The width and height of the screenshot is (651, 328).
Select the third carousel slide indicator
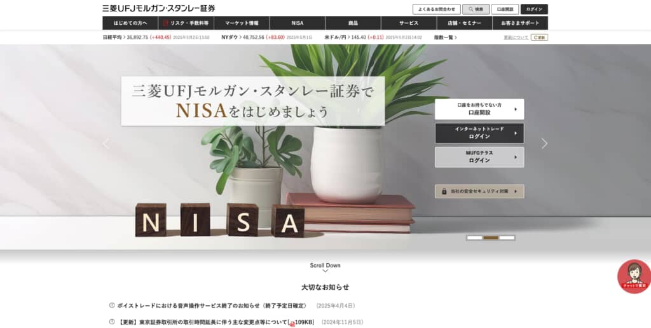[x=507, y=238]
